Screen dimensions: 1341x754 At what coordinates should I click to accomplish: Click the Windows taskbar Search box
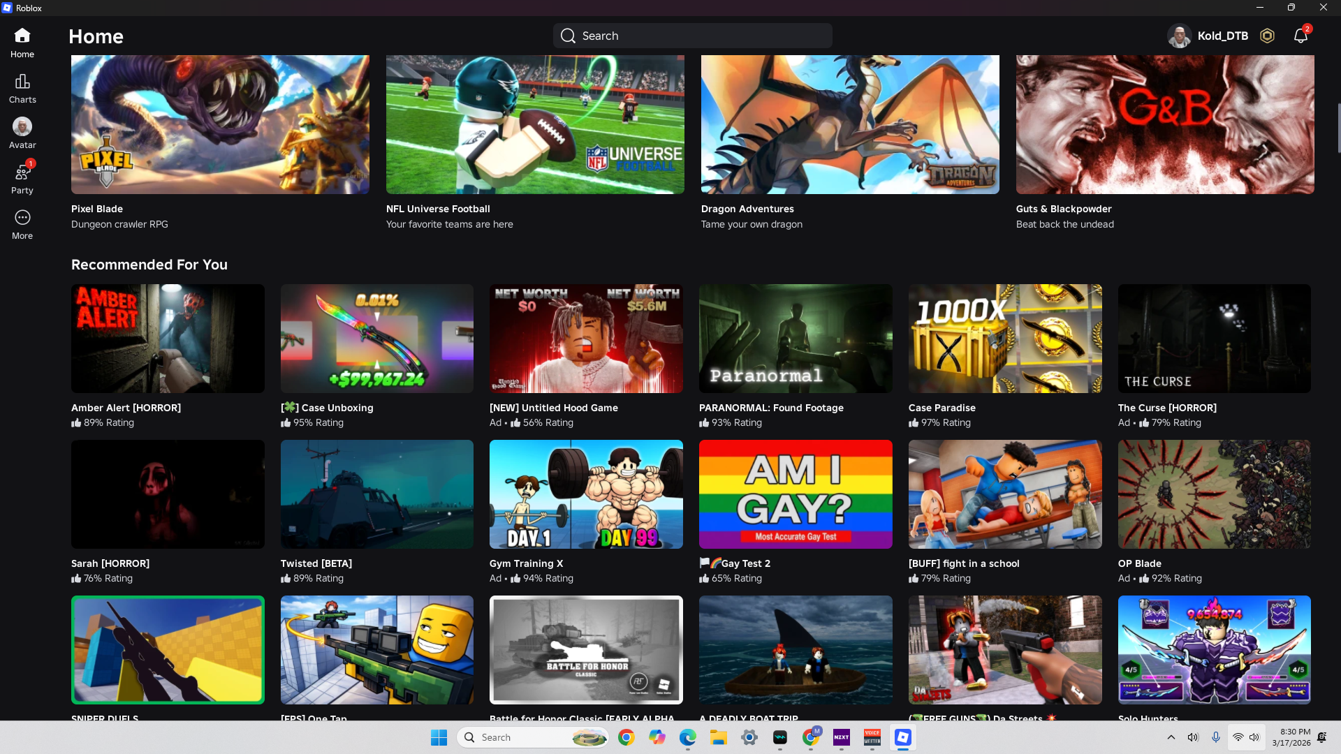pyautogui.click(x=533, y=737)
